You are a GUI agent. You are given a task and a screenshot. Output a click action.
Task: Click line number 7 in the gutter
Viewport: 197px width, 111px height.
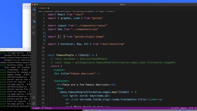[x=44, y=37]
